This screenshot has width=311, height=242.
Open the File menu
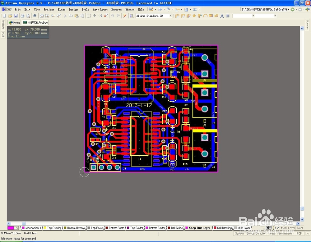pyautogui.click(x=17, y=10)
